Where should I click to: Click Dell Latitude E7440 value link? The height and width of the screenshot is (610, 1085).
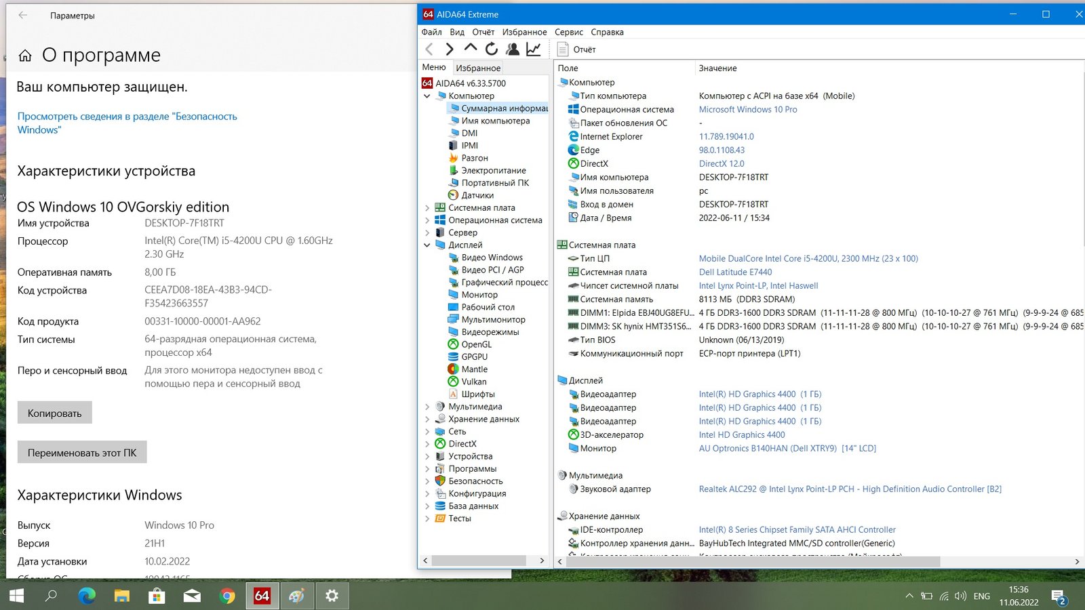[735, 272]
